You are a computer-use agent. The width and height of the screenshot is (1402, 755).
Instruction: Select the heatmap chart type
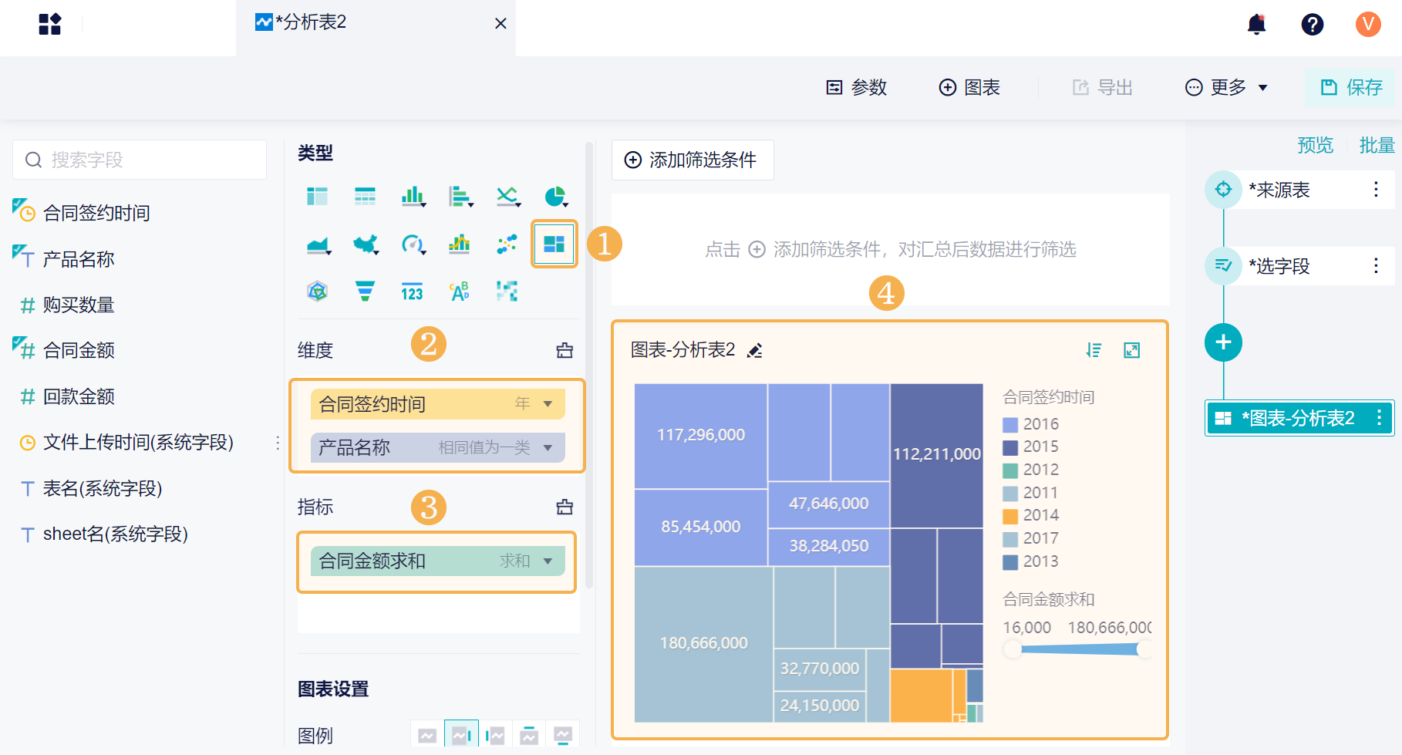pos(507,292)
